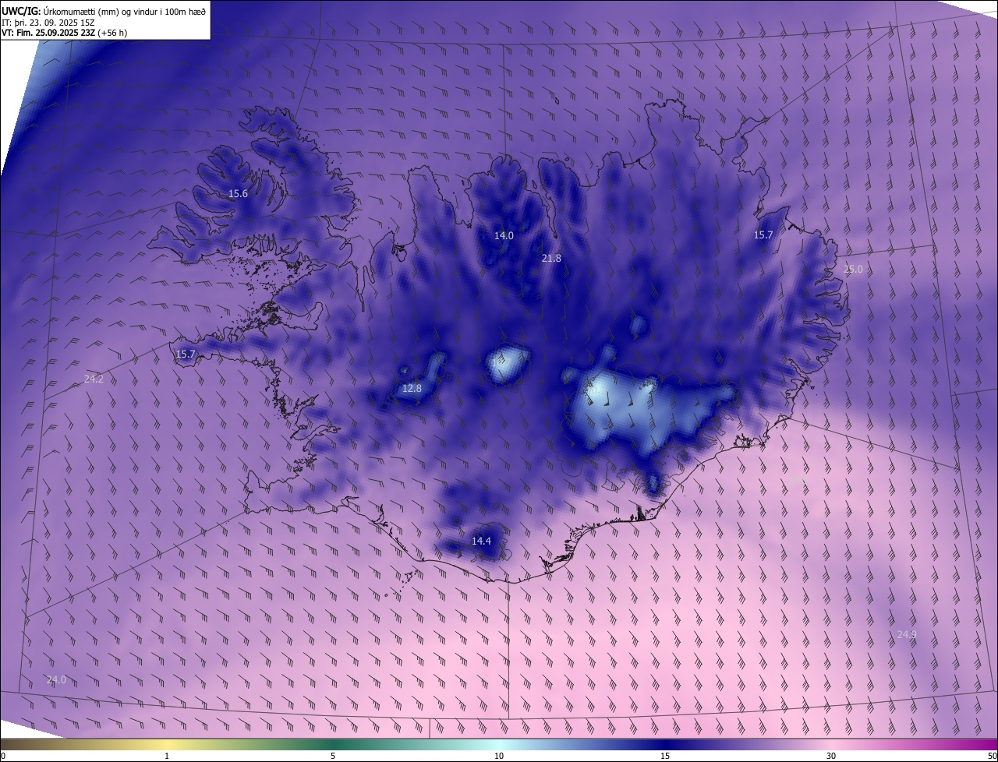Click the 15.6 value over the Westfjords

click(238, 193)
